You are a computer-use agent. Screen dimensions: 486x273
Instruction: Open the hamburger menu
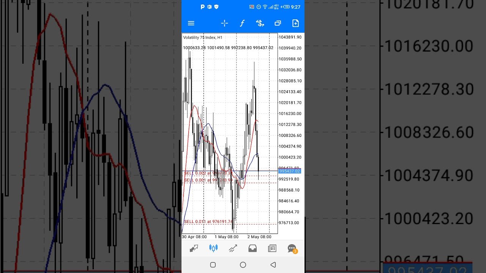point(191,24)
